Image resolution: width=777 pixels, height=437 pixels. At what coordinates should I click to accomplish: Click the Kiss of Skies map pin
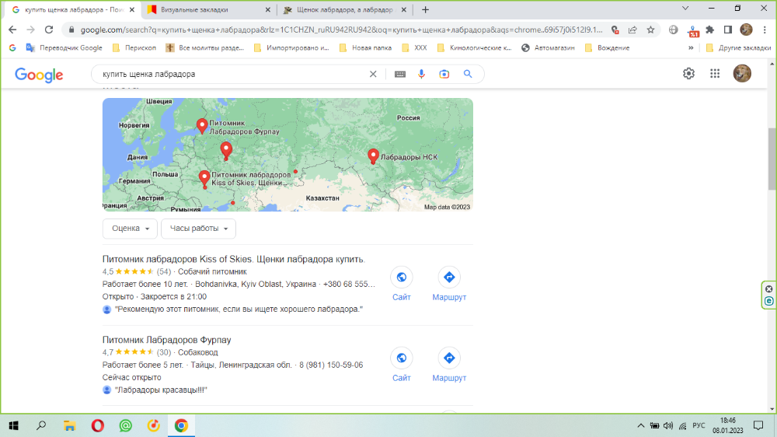[x=204, y=179]
